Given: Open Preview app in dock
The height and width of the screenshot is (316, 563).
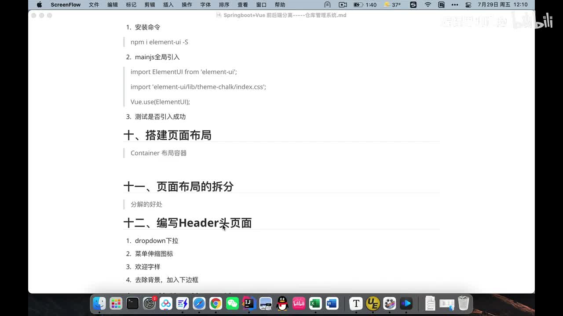Looking at the screenshot, I should tap(266, 303).
